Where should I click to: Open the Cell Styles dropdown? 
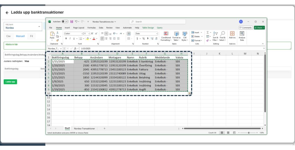point(185,36)
